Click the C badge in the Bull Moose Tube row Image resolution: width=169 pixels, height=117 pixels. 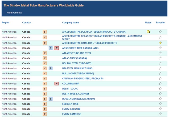click(45, 73)
